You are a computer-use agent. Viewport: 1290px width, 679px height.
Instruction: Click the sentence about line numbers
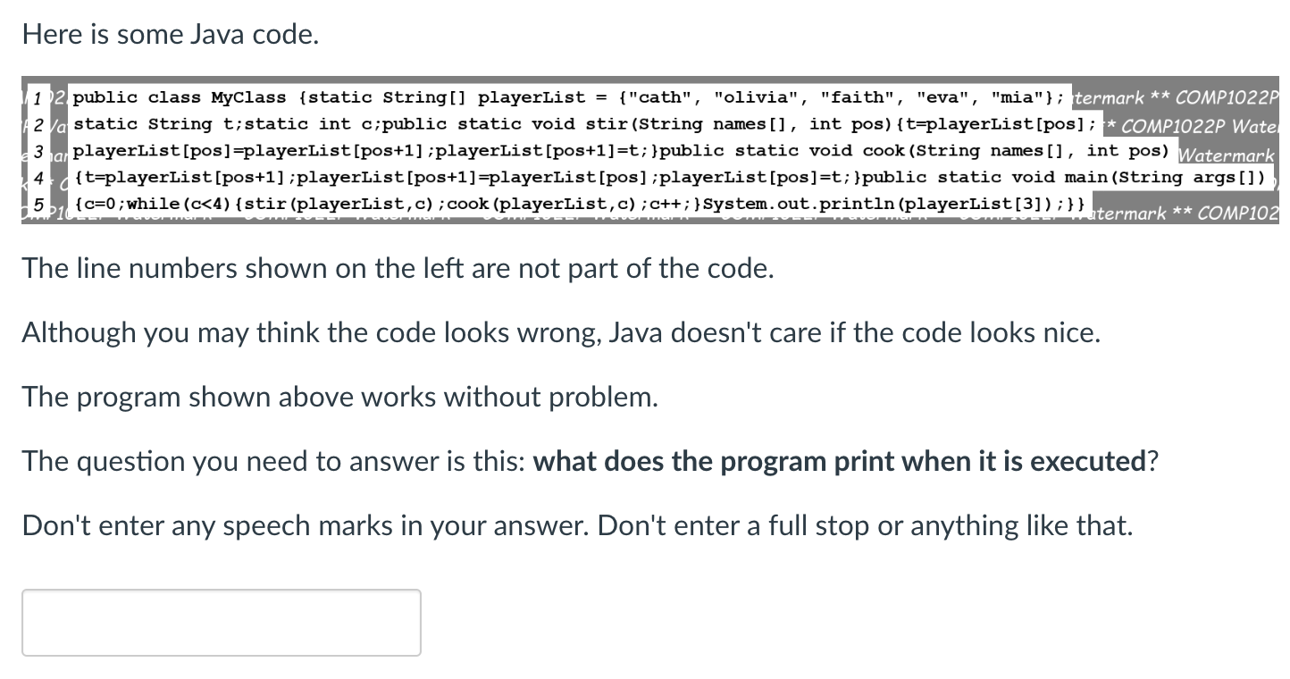coord(399,268)
